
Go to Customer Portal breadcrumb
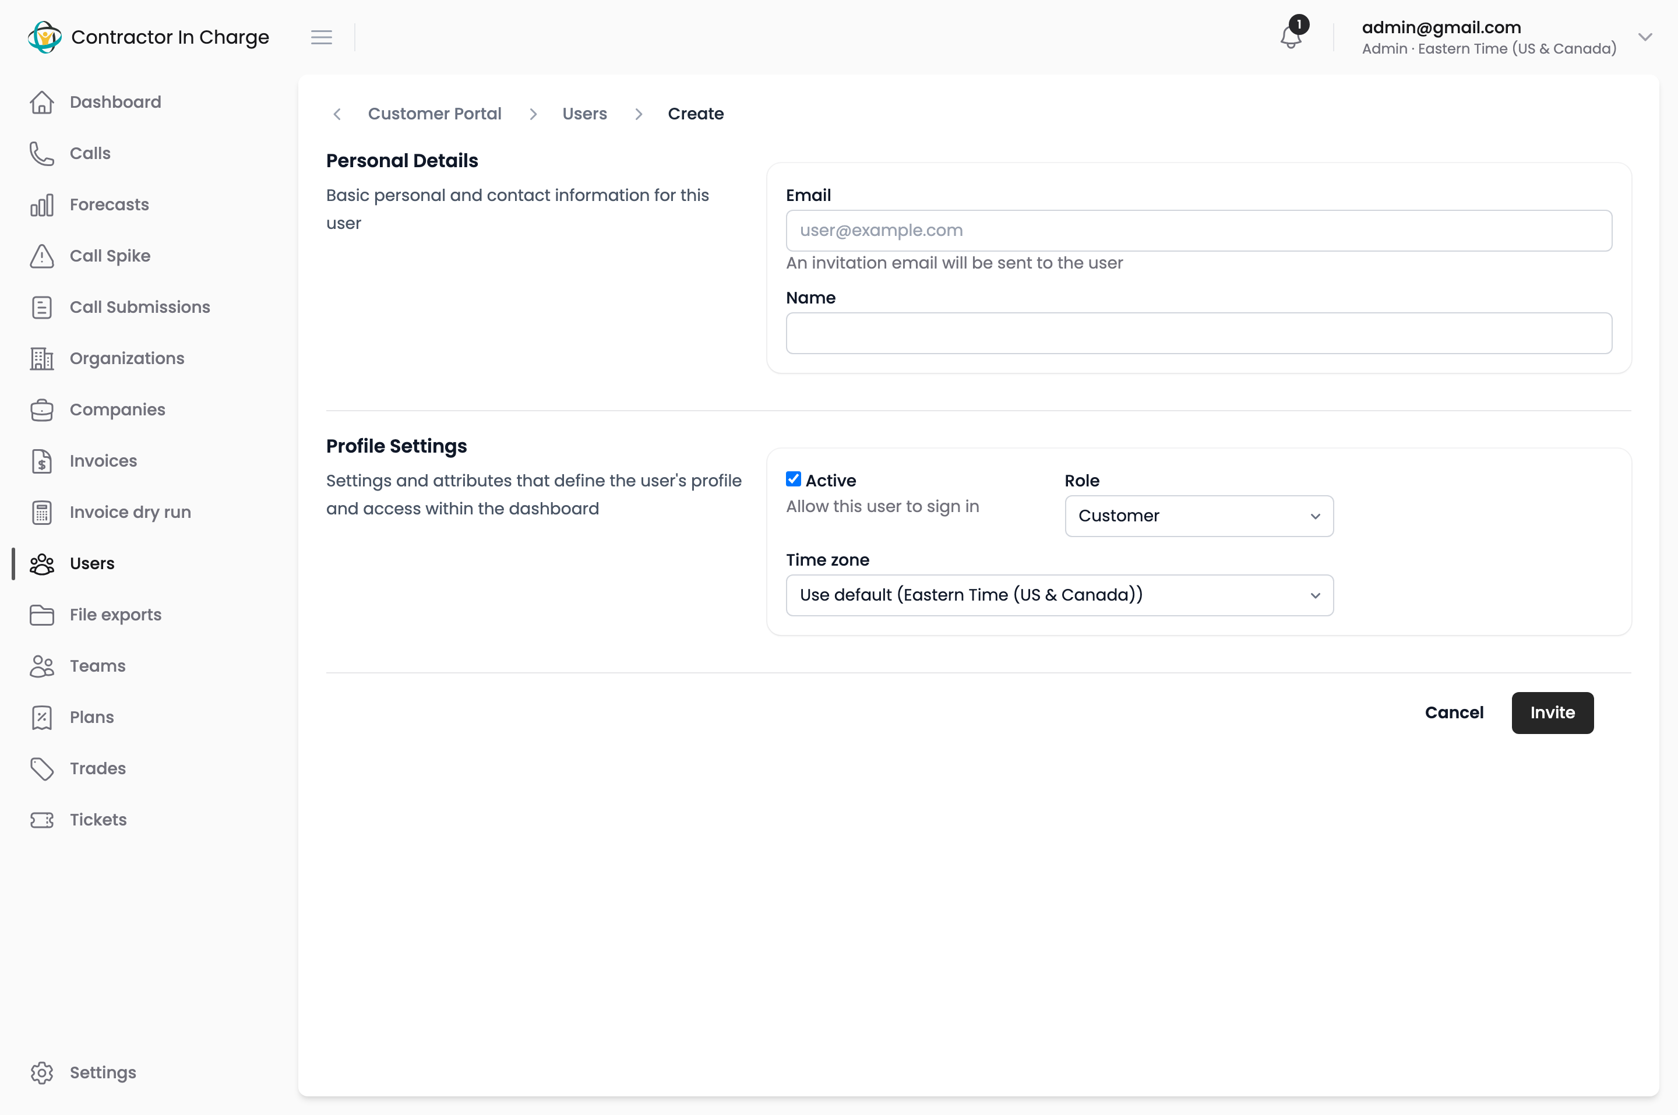click(435, 114)
